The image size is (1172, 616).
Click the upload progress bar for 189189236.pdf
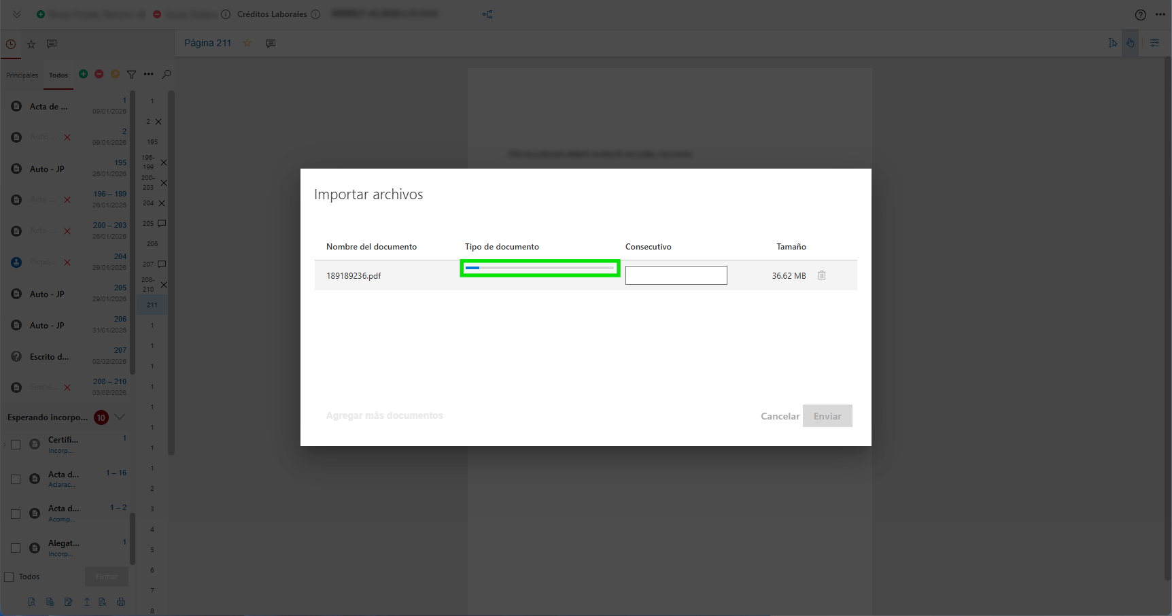click(540, 268)
